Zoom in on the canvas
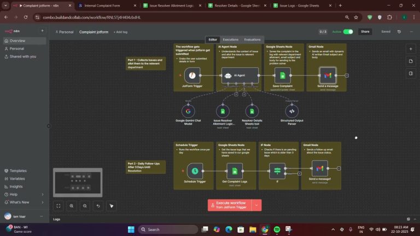Viewport: 420px width, 236px height. click(72, 206)
